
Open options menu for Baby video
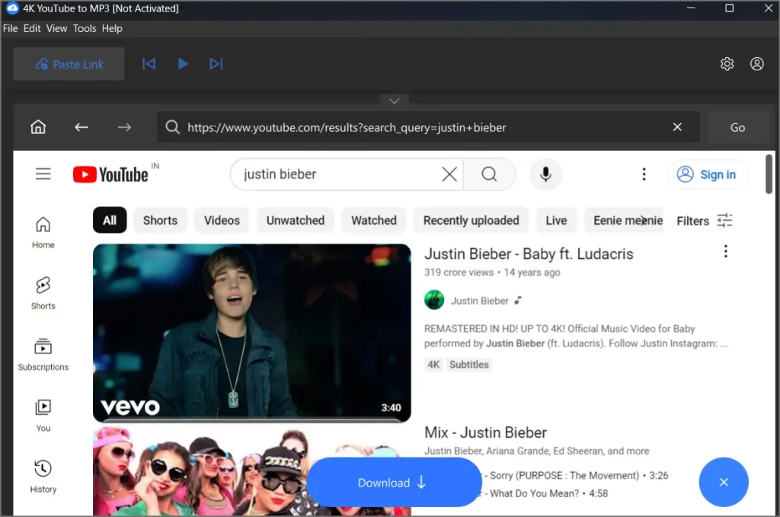(x=725, y=251)
